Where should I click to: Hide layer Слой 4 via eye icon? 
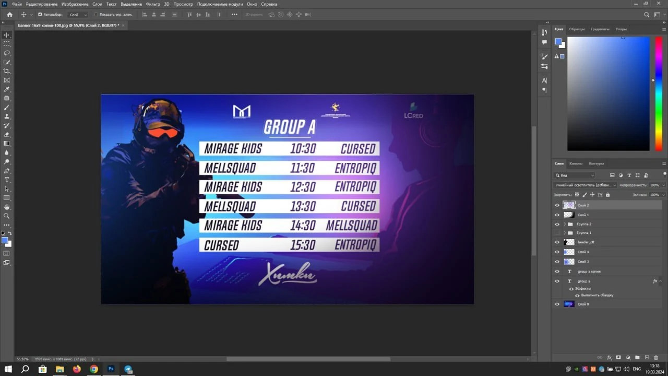coord(557,252)
